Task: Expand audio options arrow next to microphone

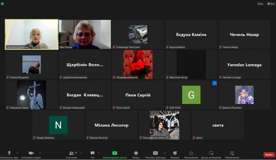Action: 17,153
